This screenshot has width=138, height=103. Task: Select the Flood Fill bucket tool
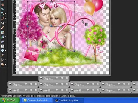pos(3,37)
